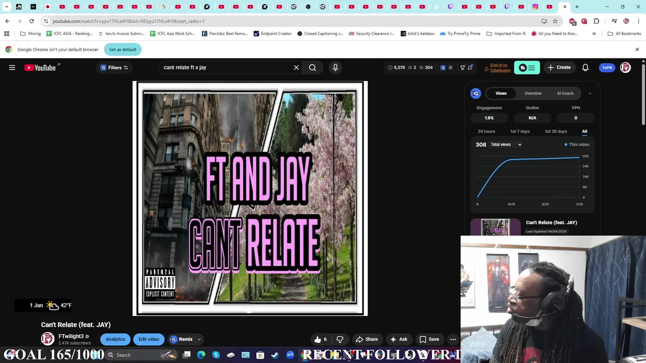Screen dimensions: 646x363
Task: Click the Can't Relate thumbnail in vidIQ panel
Action: [496, 227]
